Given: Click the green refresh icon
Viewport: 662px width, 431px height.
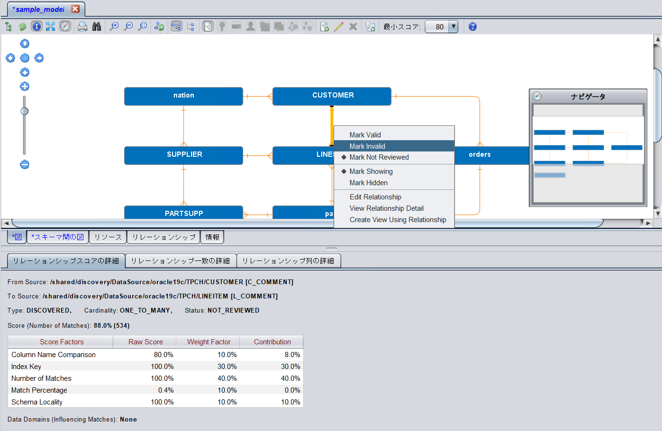Looking at the screenshot, I should (x=22, y=27).
